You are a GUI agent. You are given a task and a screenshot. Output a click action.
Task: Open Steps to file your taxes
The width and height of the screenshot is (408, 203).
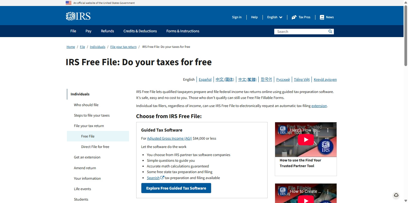[92, 115]
